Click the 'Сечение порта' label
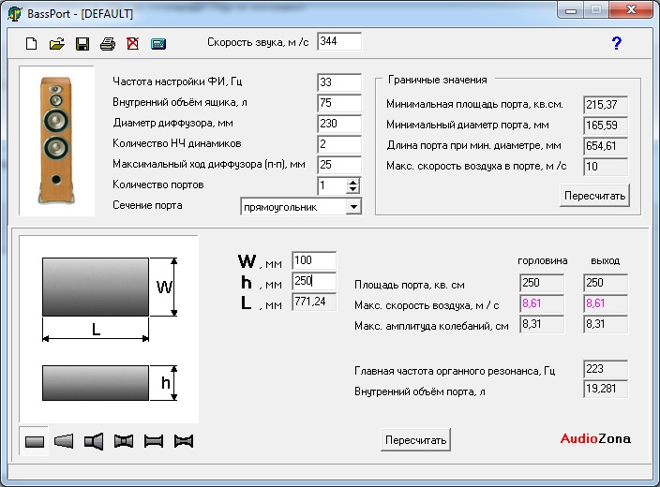660x487 pixels. (147, 205)
